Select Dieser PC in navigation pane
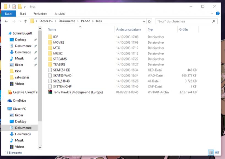Viewport: 225px width, 159px height. coord(20,109)
